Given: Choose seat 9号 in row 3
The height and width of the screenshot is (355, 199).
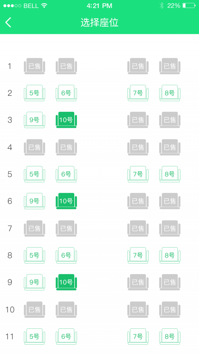Looking at the screenshot, I should (34, 120).
